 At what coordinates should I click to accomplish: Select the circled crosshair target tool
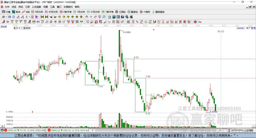pos(51,22)
